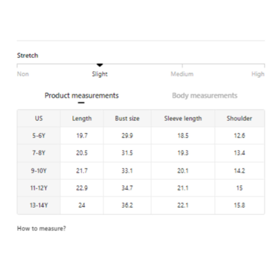Select the Product measurements tab
The width and height of the screenshot is (274, 274).
[81, 96]
